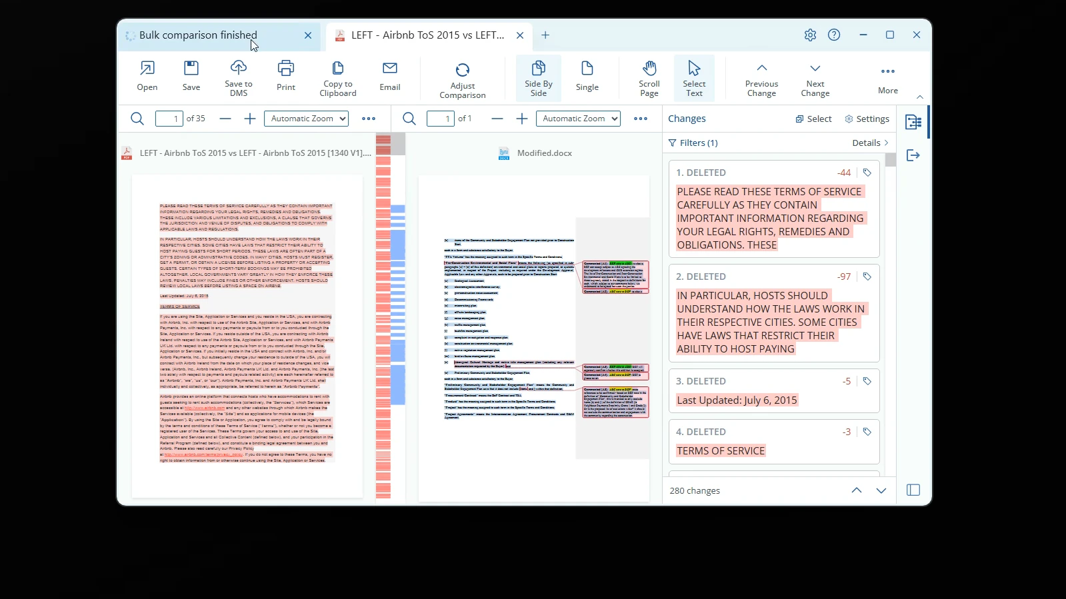Click the -97 count on change 2

coord(844,277)
